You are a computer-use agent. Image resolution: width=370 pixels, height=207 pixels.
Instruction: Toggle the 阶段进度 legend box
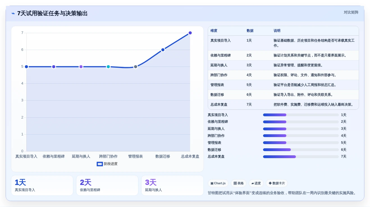coord(100,164)
